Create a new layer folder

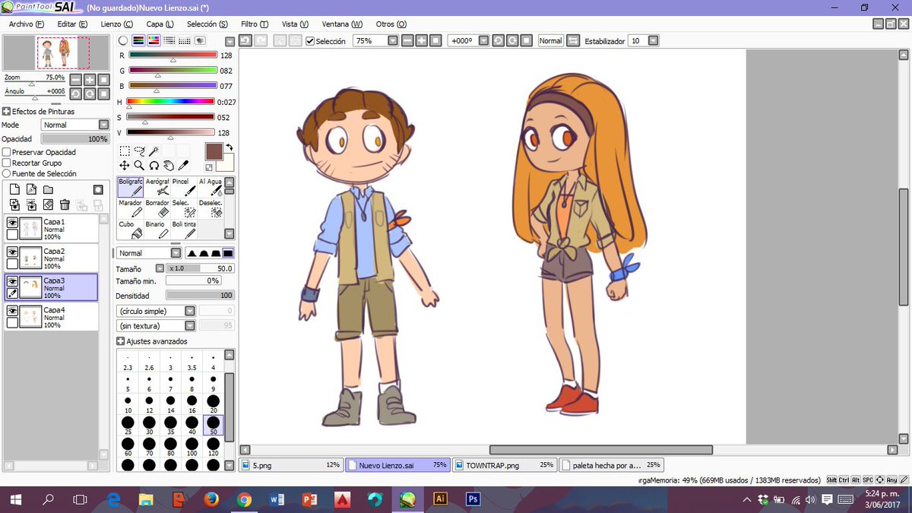pos(48,189)
